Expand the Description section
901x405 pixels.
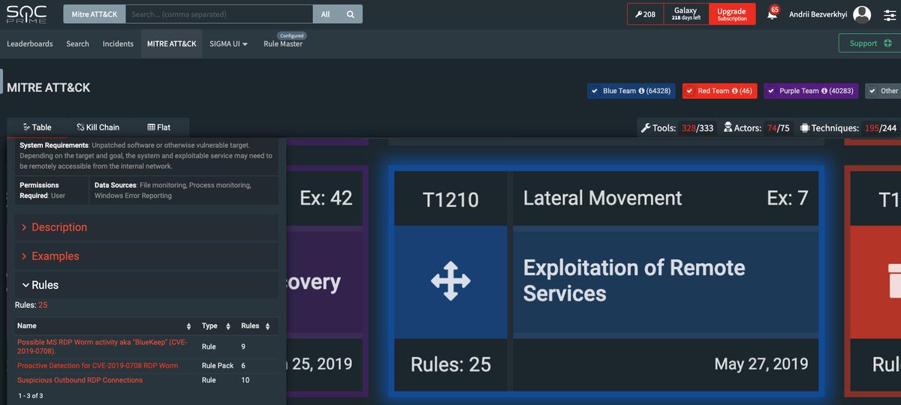pyautogui.click(x=146, y=227)
